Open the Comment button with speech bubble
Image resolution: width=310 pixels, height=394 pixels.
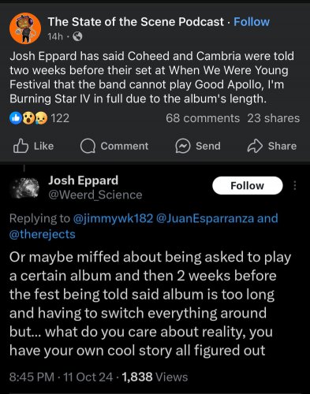pos(114,146)
